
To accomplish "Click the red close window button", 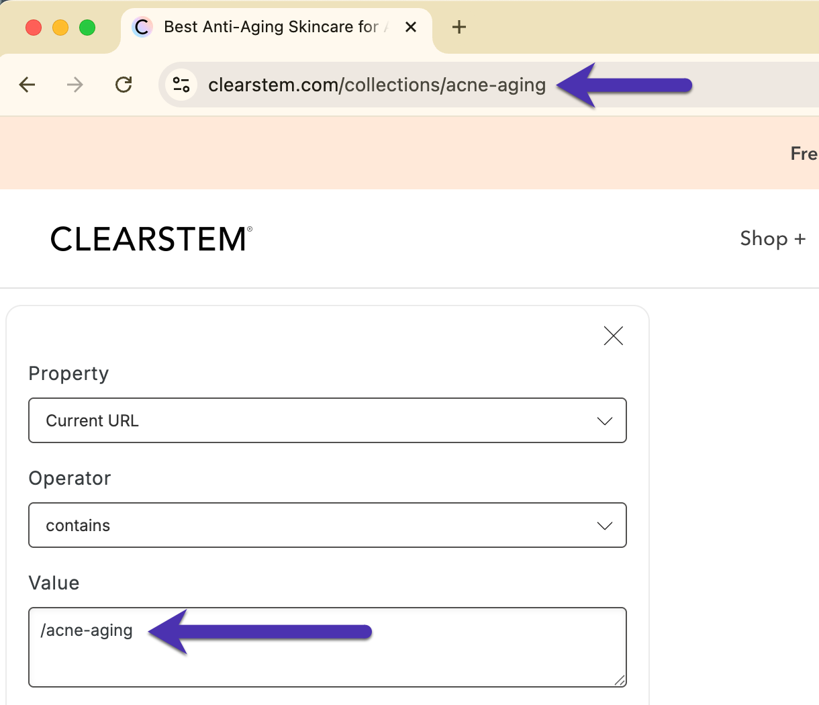I will [34, 28].
